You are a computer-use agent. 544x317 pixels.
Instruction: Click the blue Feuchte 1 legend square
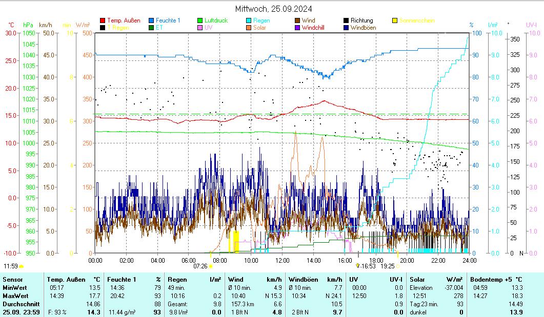pyautogui.click(x=151, y=21)
